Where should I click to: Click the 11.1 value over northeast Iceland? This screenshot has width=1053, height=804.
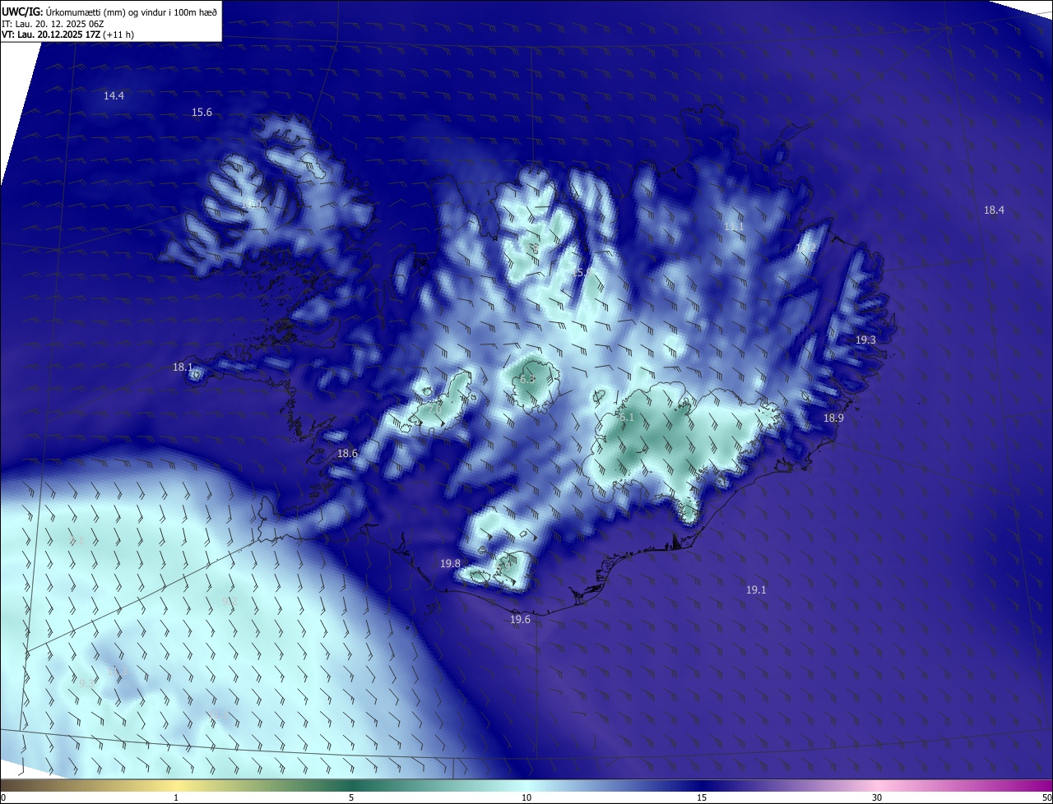tap(734, 227)
